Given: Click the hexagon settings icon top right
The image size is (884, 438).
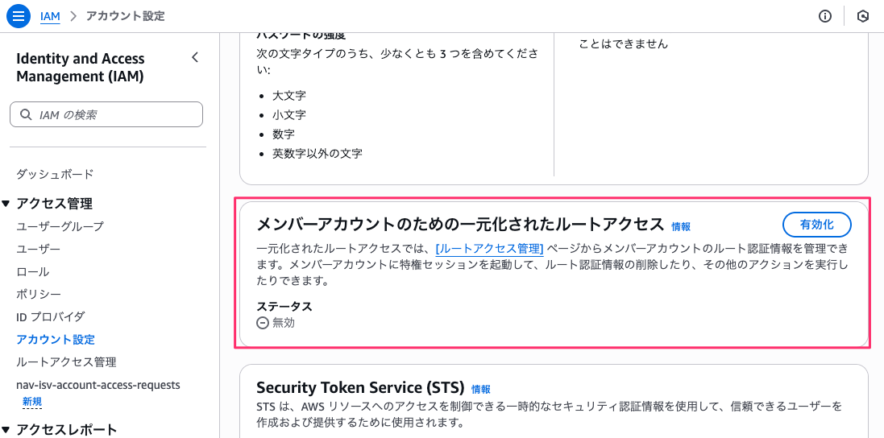Looking at the screenshot, I should (x=862, y=16).
